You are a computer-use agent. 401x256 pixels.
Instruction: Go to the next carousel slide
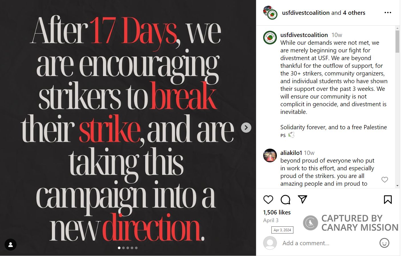(x=246, y=128)
